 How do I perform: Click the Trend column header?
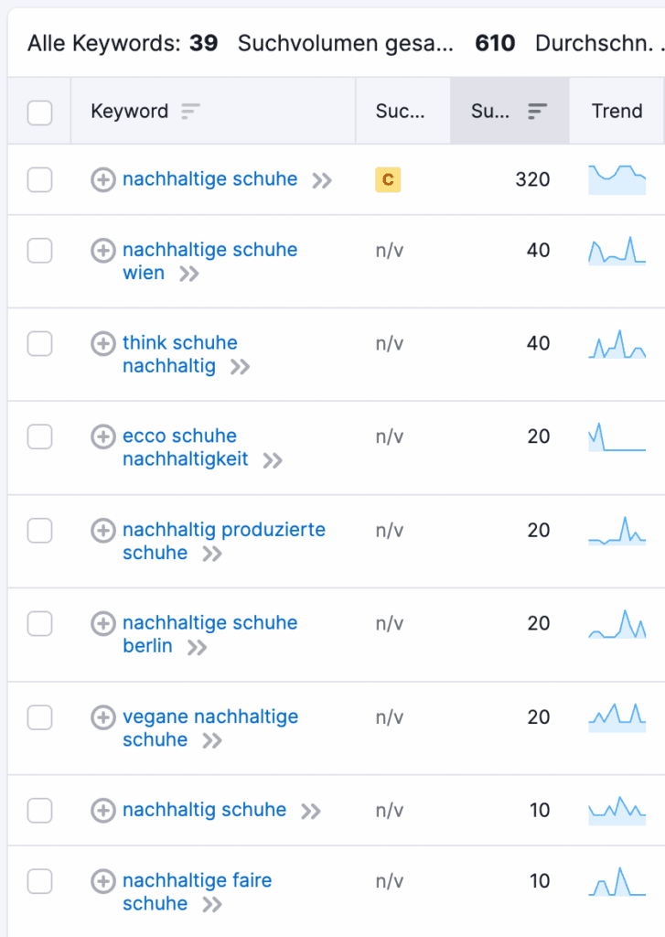coord(617,112)
